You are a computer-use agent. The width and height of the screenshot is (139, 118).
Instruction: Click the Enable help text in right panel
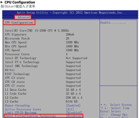tap(113, 23)
